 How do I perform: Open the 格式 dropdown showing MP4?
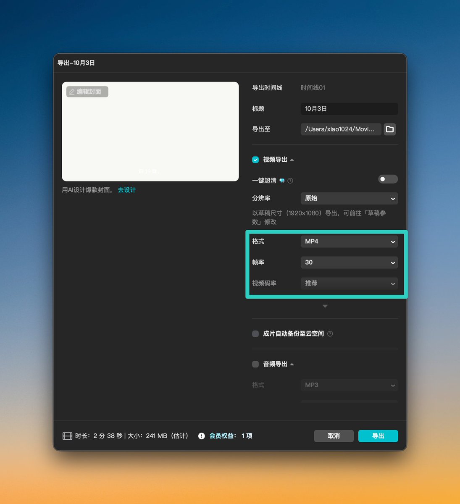tap(349, 241)
